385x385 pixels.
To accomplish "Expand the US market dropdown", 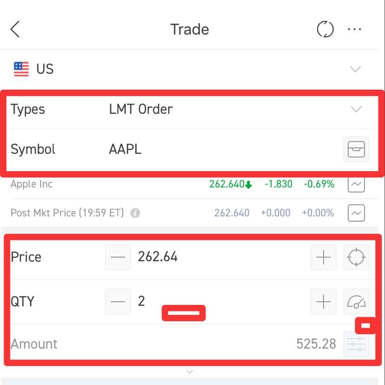I will tap(355, 69).
